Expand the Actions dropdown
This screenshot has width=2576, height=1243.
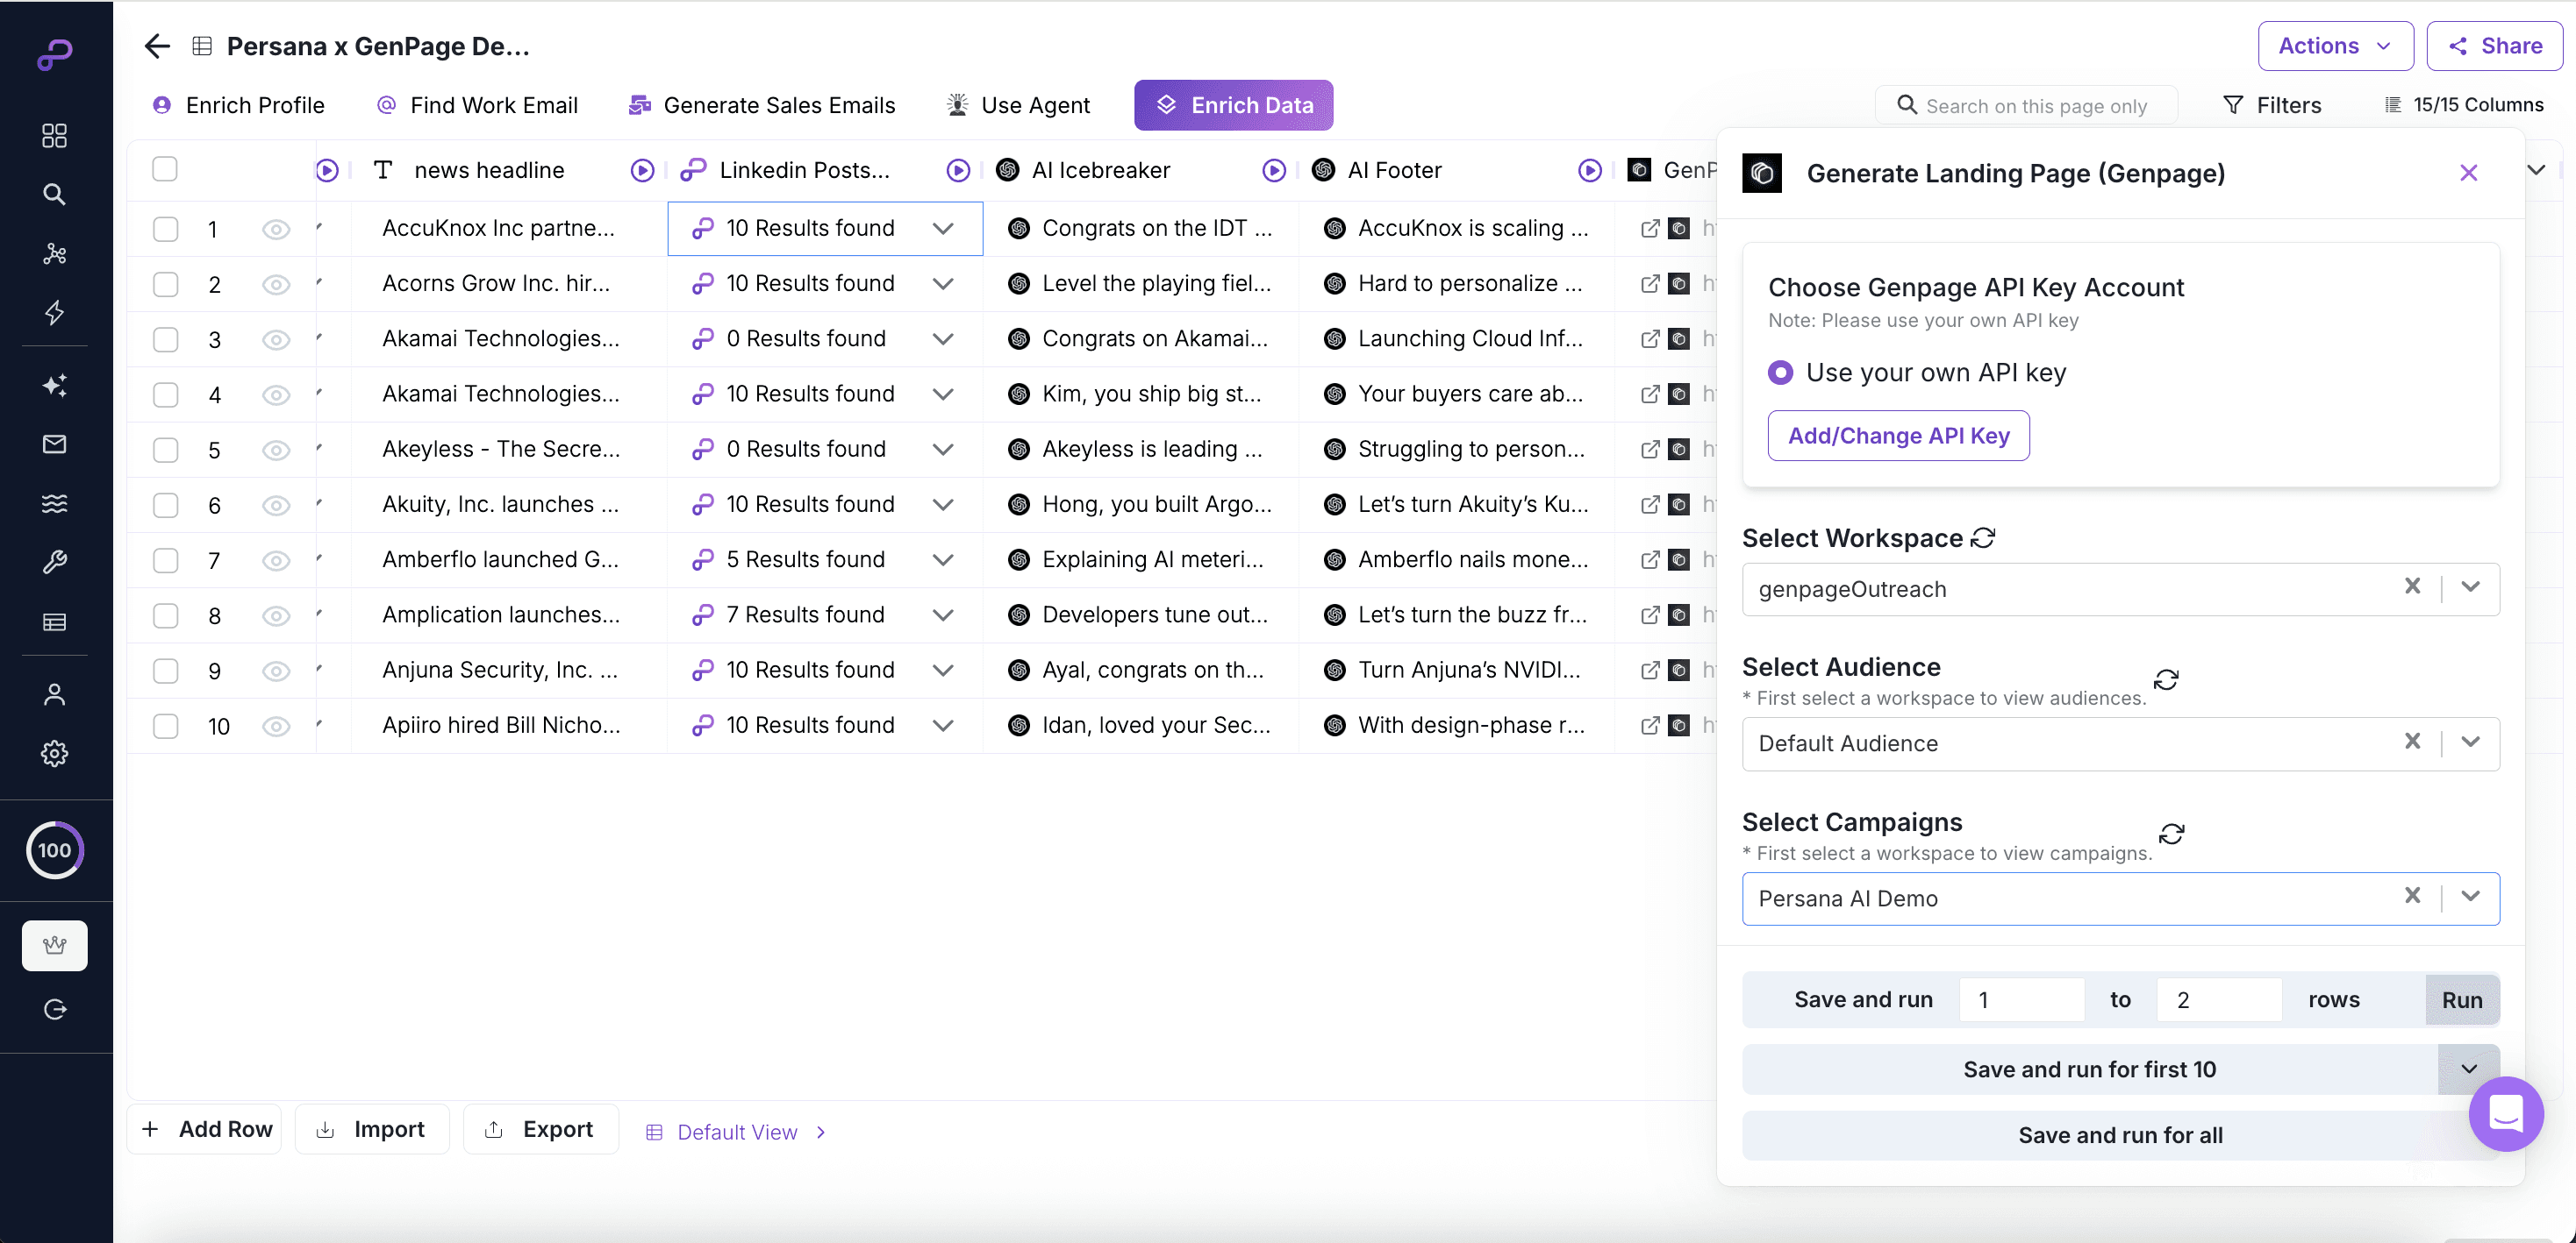[x=2334, y=46]
